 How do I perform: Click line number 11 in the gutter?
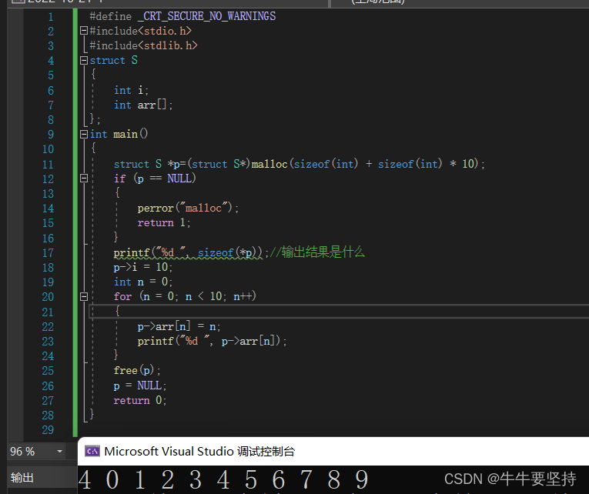tap(48, 165)
